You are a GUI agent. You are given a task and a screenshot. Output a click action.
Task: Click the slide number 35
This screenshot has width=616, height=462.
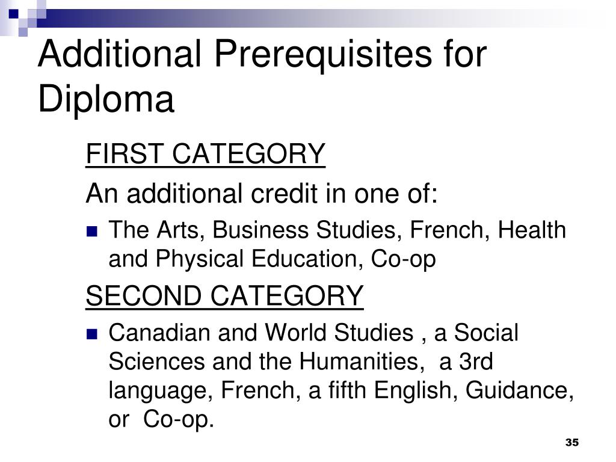coord(572,442)
